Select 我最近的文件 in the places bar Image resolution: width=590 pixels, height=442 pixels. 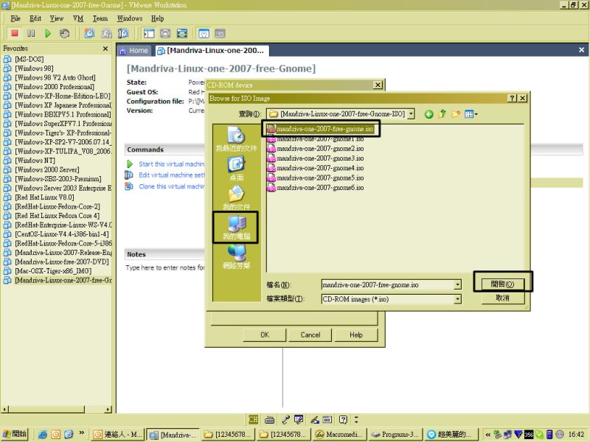tap(236, 138)
